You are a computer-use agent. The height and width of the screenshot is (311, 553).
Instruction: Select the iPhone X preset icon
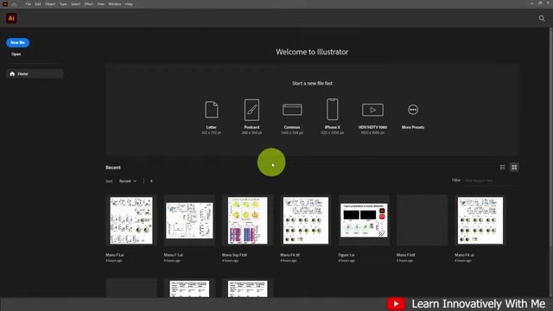tap(332, 110)
